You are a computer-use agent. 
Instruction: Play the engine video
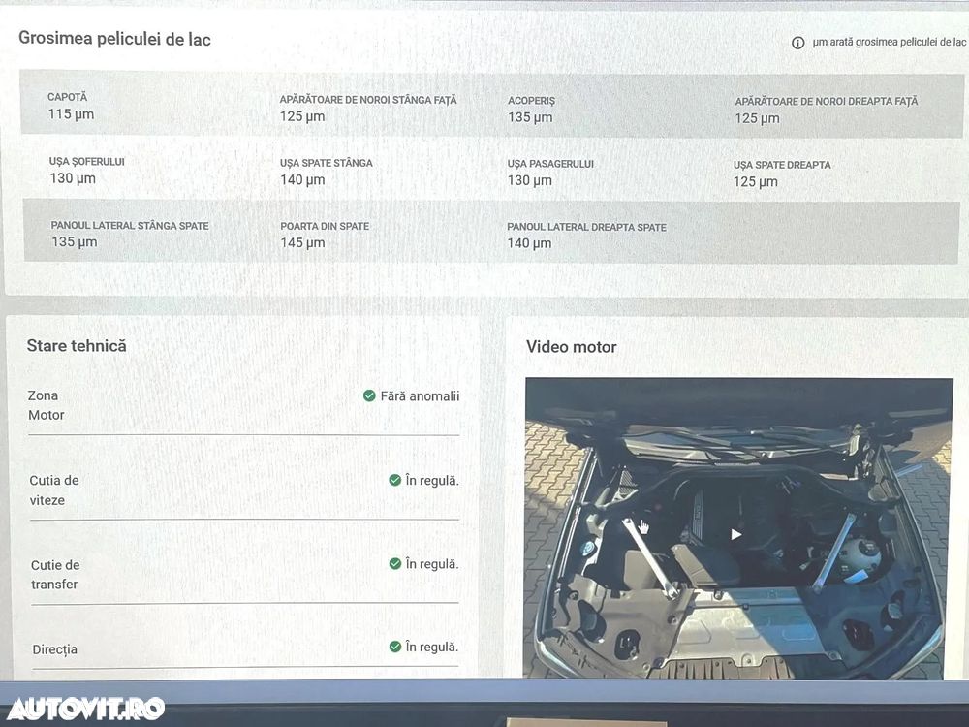tap(735, 534)
